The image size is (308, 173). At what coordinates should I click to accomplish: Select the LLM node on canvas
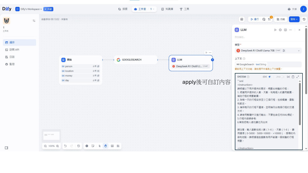click(x=191, y=63)
